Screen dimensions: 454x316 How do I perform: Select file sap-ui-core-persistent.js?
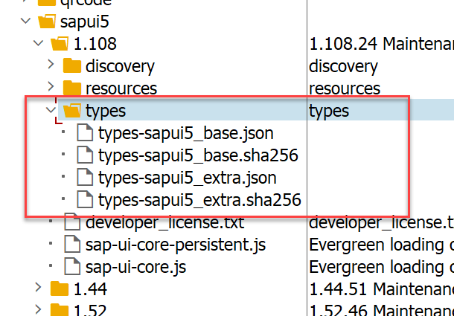tap(176, 245)
